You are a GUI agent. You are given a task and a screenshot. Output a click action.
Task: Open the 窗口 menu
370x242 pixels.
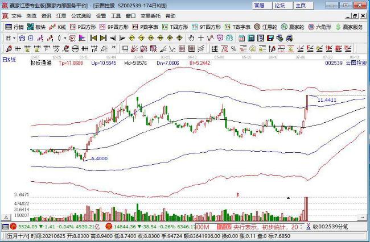click(x=131, y=16)
